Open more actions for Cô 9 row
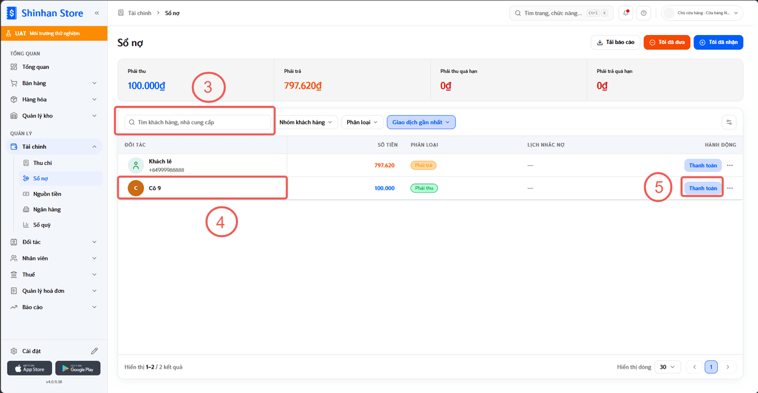This screenshot has width=758, height=393. [730, 188]
